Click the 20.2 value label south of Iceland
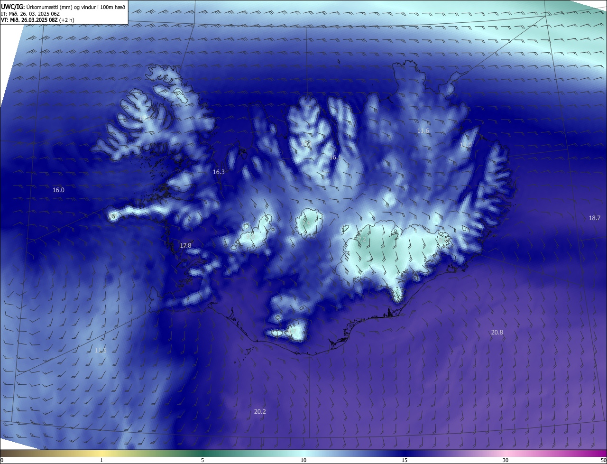The width and height of the screenshot is (607, 464). pos(260,411)
